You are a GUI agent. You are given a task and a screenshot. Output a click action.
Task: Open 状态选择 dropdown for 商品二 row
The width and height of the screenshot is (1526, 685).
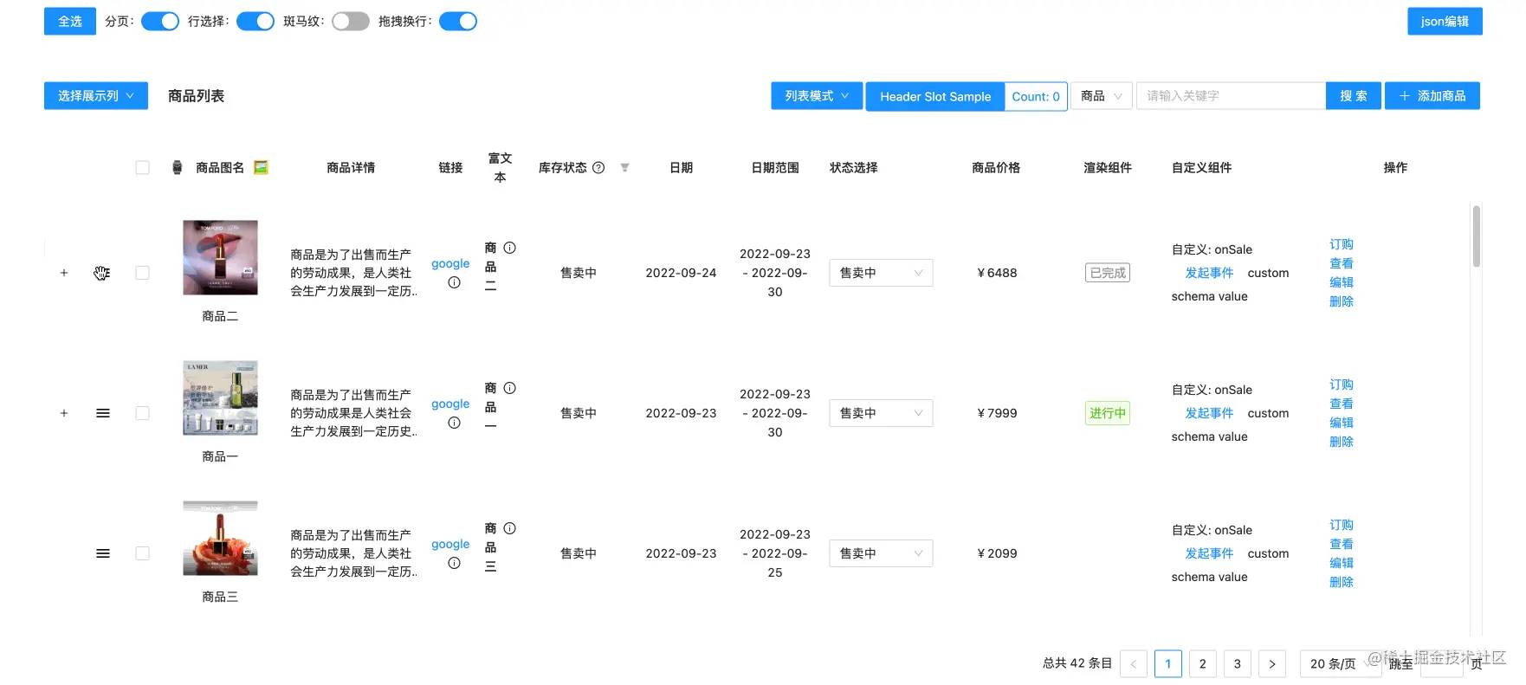point(880,273)
